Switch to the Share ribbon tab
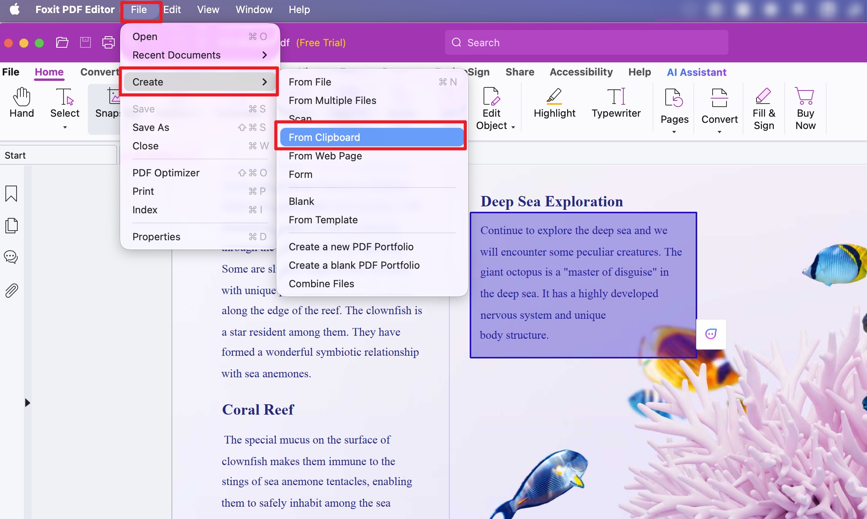 coord(520,72)
